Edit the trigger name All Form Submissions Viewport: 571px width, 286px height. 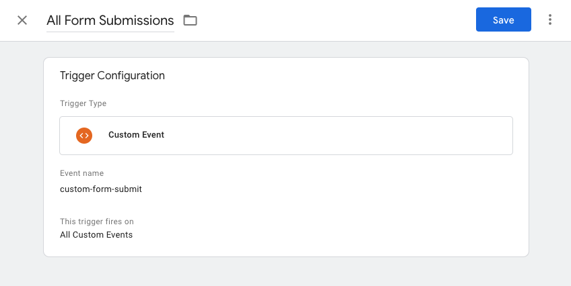pos(110,20)
